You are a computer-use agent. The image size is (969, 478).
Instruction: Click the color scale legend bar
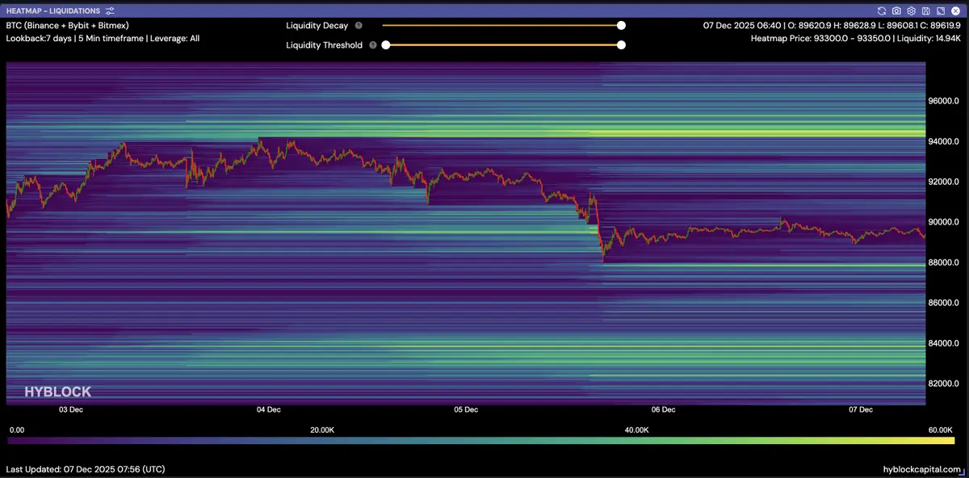click(480, 441)
